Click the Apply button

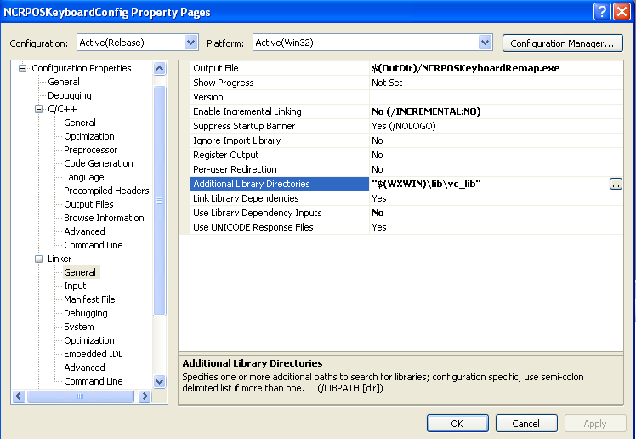(x=595, y=424)
